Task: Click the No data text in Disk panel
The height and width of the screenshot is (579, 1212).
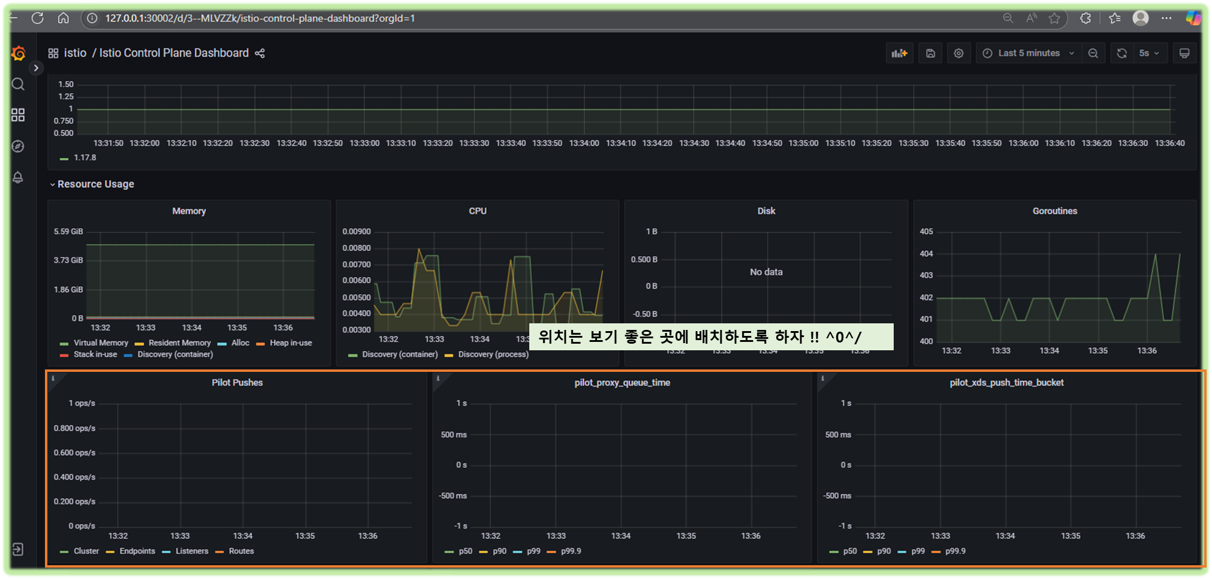Action: tap(766, 272)
